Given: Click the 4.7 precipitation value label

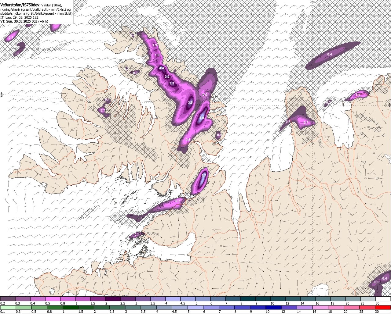Looking at the screenshot, I should [204, 176].
